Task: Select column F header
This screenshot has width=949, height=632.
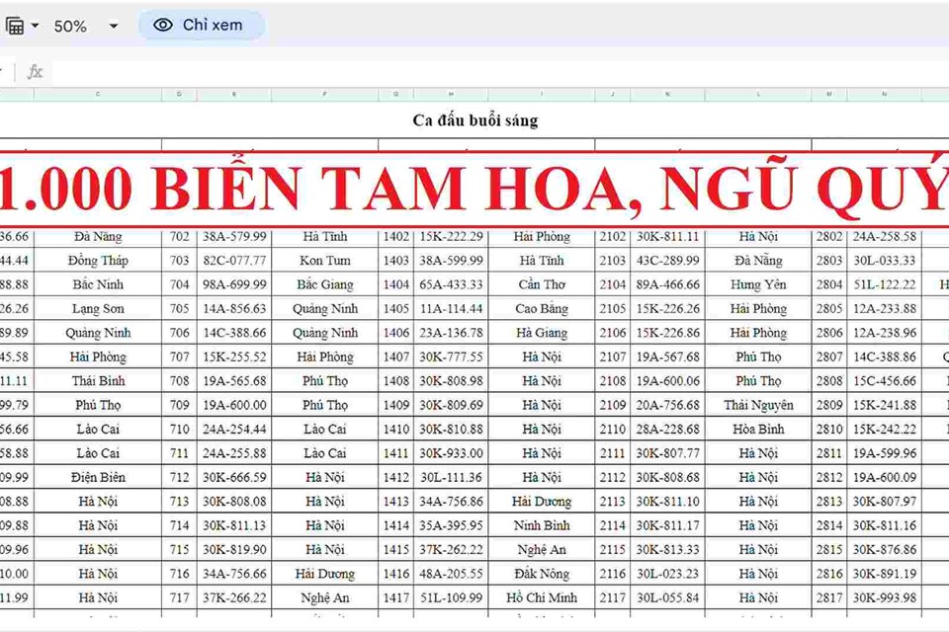Action: [x=324, y=95]
